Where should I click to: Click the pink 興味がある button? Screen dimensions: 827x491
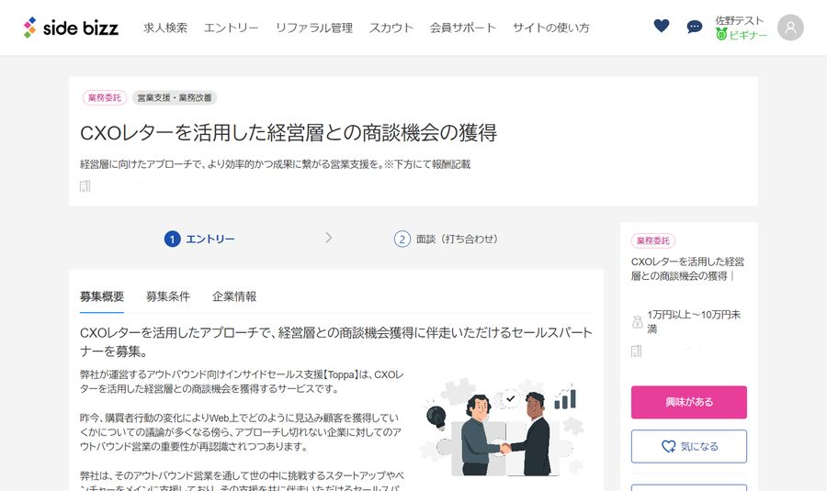689,402
